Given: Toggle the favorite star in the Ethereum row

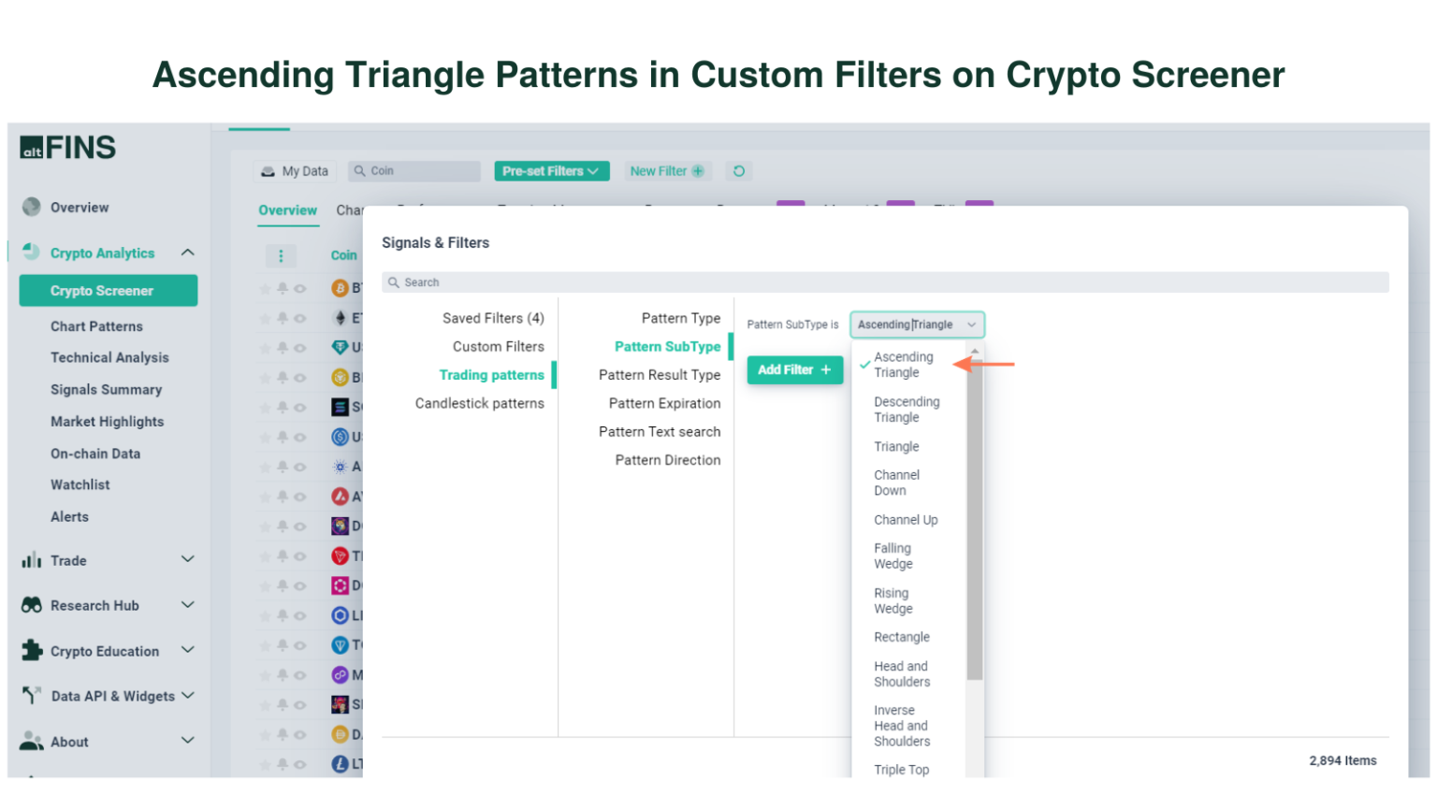Looking at the screenshot, I should point(266,319).
